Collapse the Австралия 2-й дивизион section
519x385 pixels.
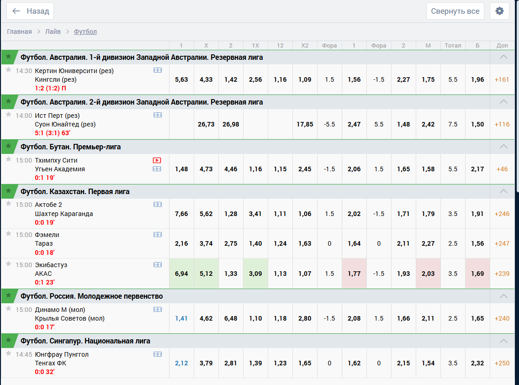pos(503,101)
